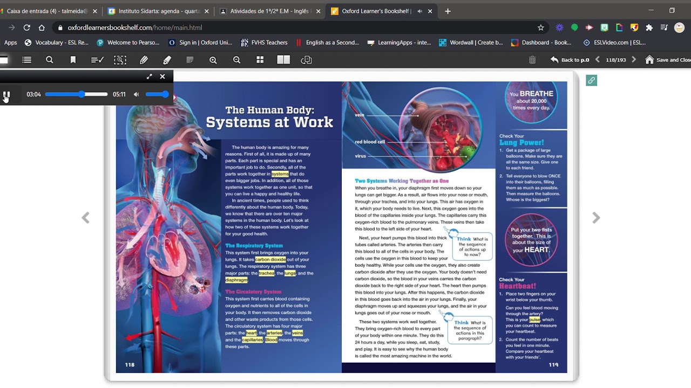Open Welcome to Pearson bookmark

click(128, 43)
